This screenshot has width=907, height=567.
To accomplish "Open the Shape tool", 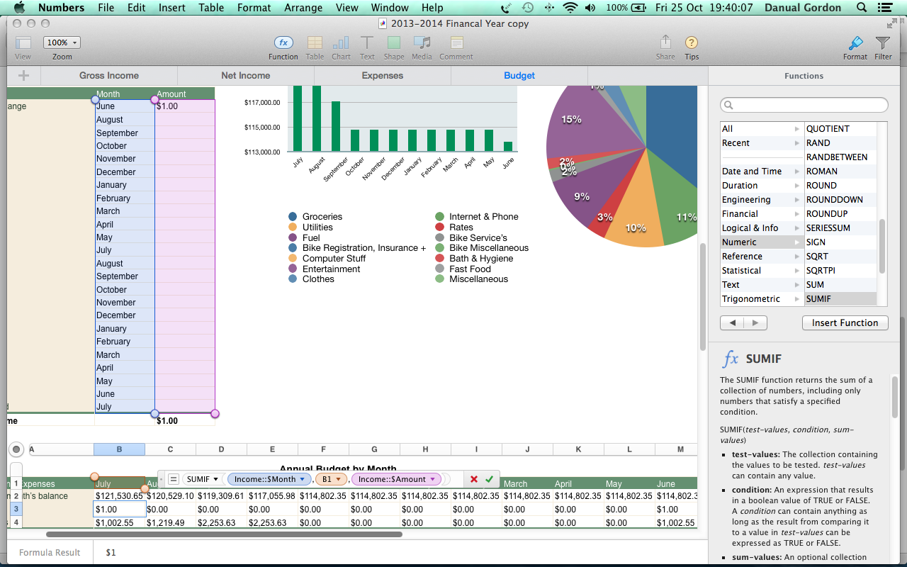I will pyautogui.click(x=394, y=44).
